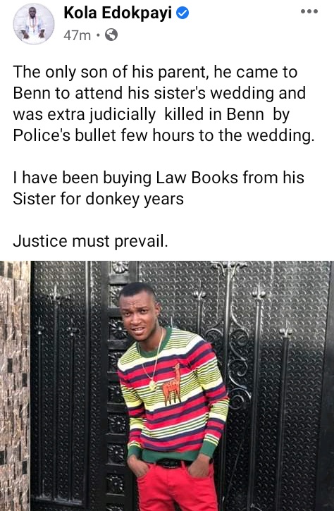Click the globe public audience icon

coord(111,35)
